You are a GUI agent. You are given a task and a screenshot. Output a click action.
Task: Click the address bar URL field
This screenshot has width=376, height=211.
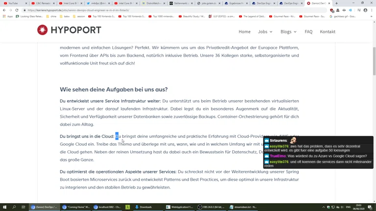147,10
